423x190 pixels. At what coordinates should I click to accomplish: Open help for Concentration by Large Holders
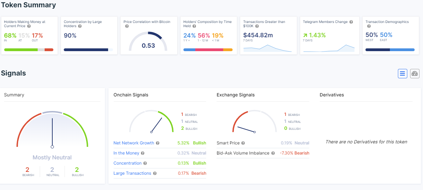point(80,26)
